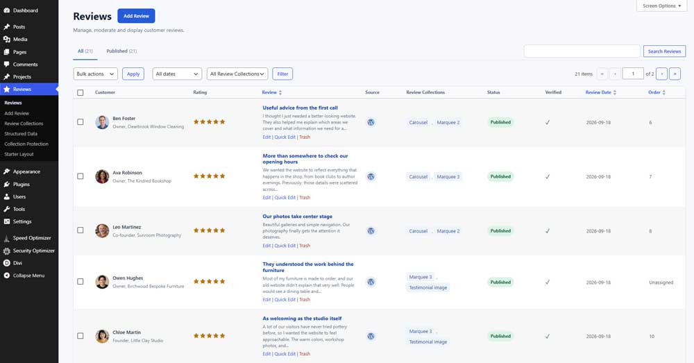This screenshot has width=694, height=363.
Task: Open Collection Protection submenu item
Action: tap(26, 144)
